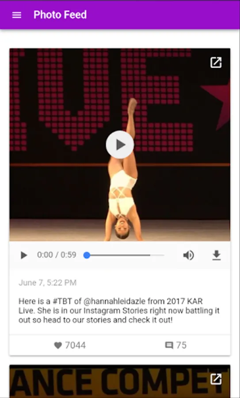Viewport: 240px width, 398px height.
Task: Play the video with center play button
Action: coord(120,145)
